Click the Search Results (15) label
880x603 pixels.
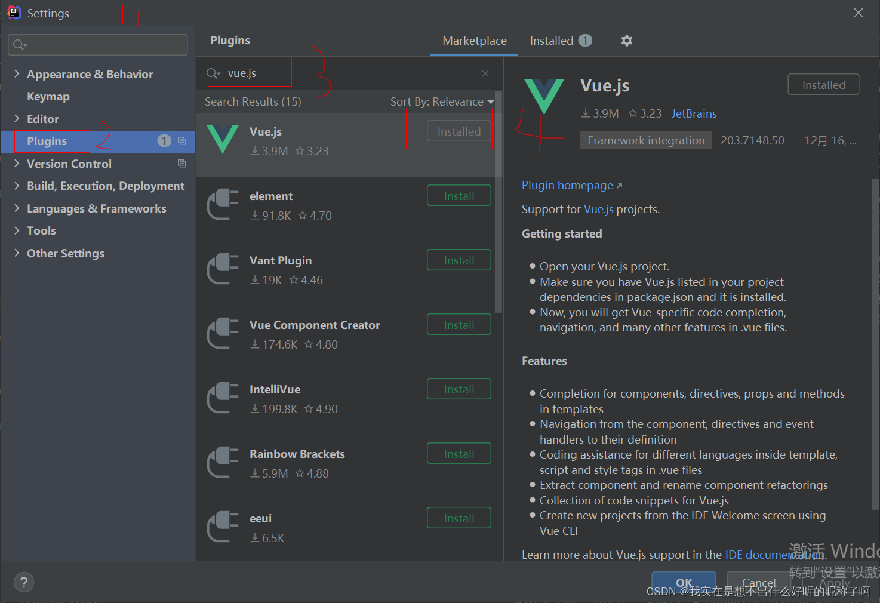[253, 101]
